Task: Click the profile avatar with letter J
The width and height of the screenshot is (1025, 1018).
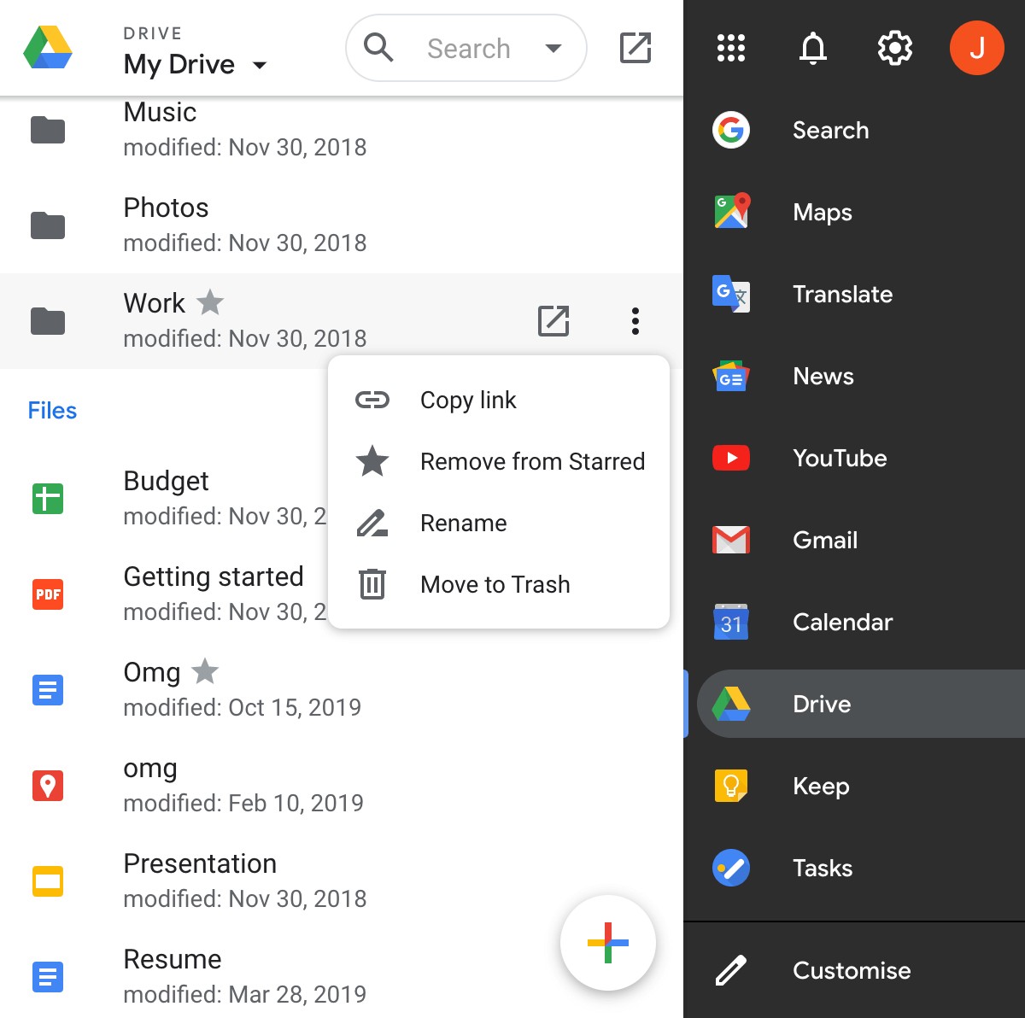Action: 977,48
